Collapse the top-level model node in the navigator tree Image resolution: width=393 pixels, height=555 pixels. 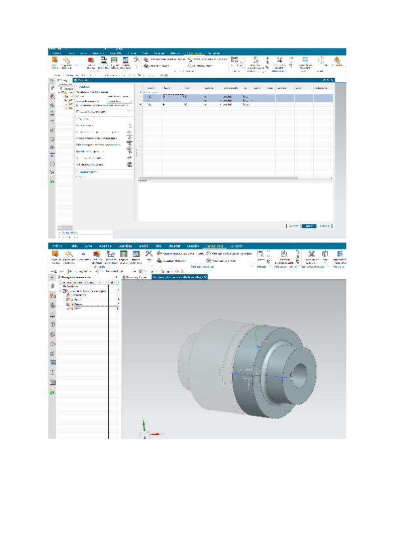[62, 291]
